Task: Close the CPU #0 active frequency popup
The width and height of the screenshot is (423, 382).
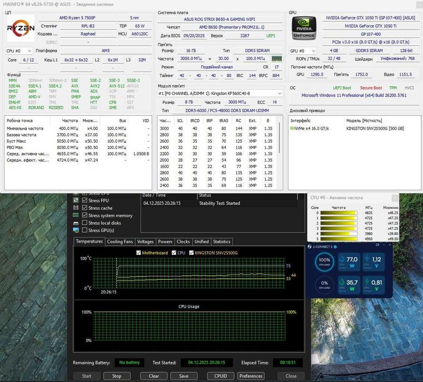Action: coord(395,198)
